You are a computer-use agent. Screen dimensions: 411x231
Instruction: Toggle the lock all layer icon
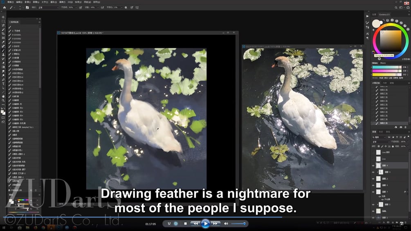393,146
